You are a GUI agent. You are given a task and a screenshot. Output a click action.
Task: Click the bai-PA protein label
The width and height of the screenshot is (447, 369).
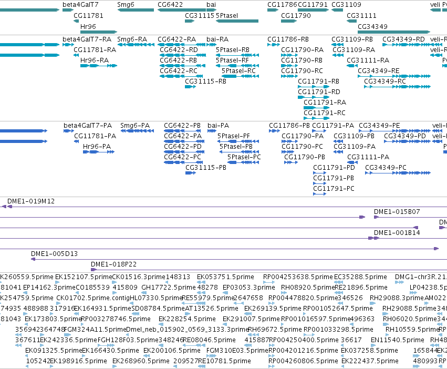219,126
